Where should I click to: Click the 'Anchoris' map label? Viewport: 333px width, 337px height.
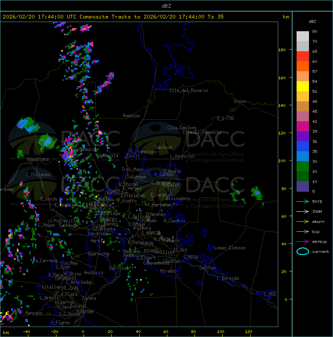pyautogui.click(x=94, y=273)
